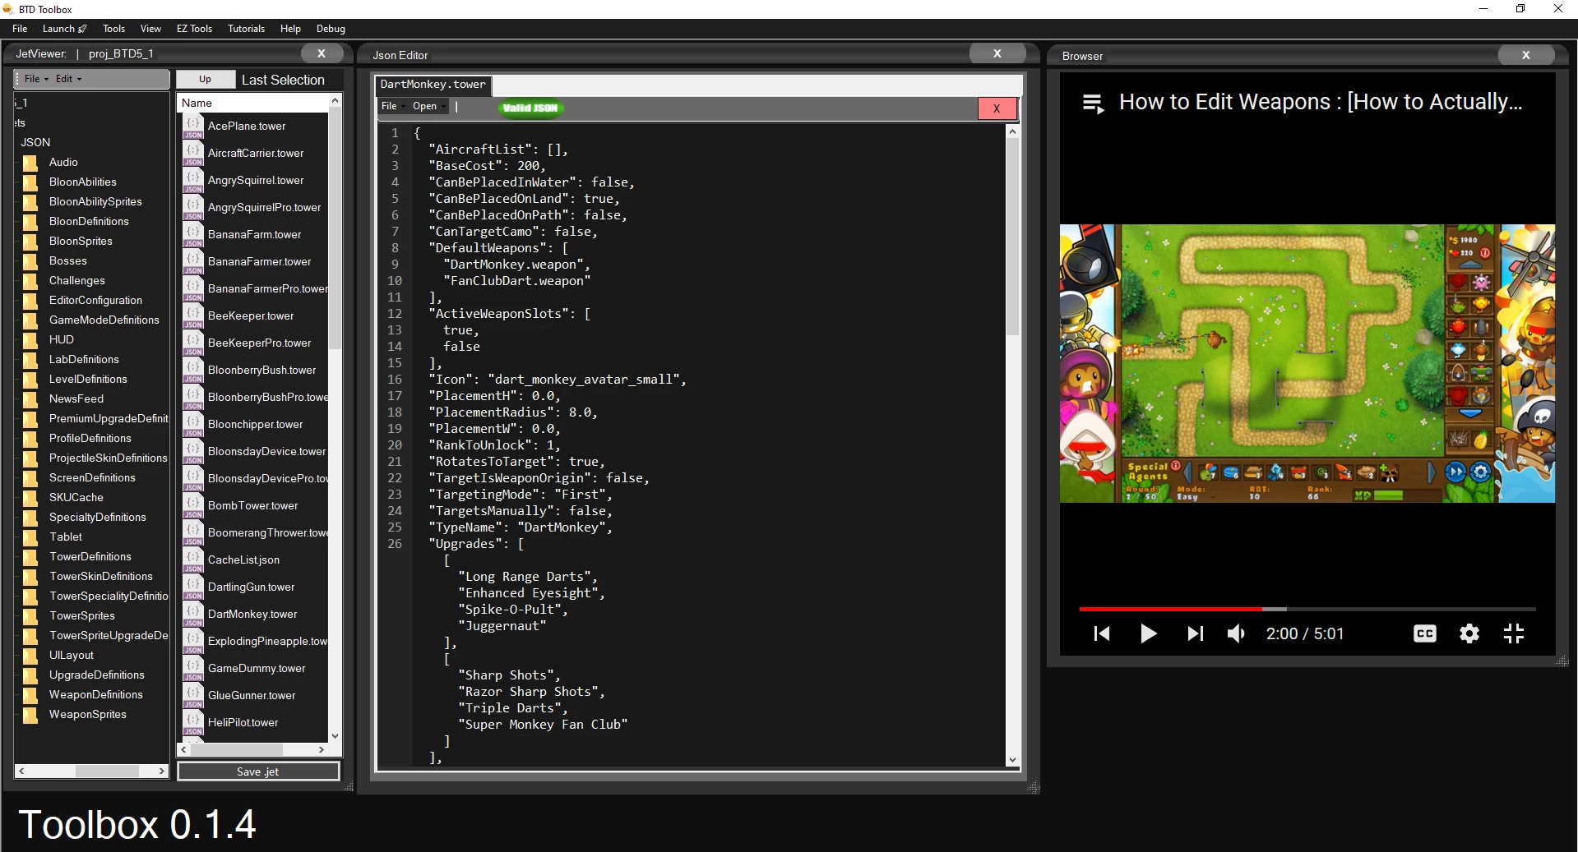1578x852 pixels.
Task: Select BeeKeeper.tower in file list
Action: pos(251,315)
